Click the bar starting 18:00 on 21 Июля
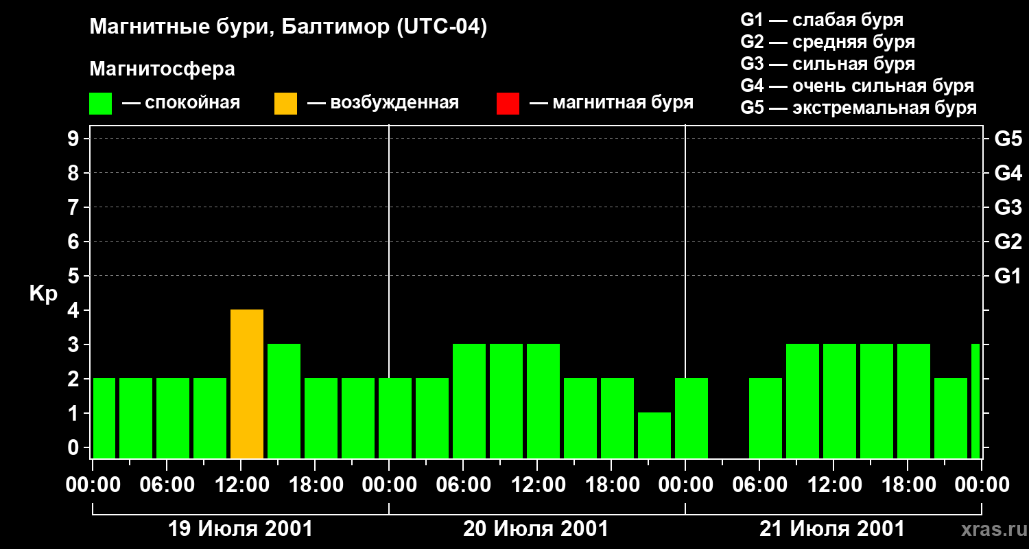Image resolution: width=1029 pixels, height=549 pixels. (914, 401)
